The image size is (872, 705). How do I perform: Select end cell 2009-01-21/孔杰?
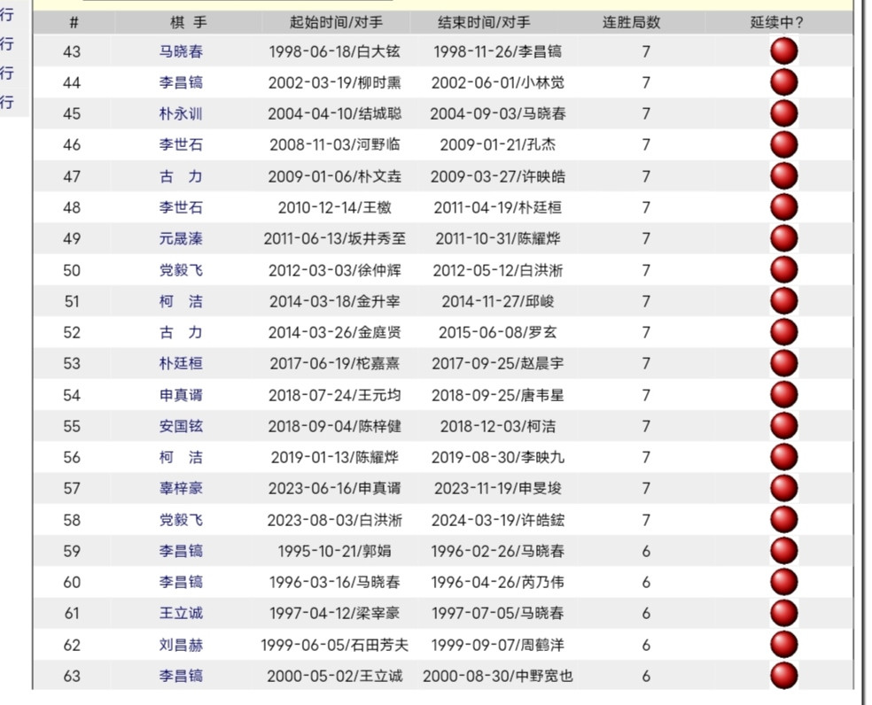pyautogui.click(x=498, y=144)
